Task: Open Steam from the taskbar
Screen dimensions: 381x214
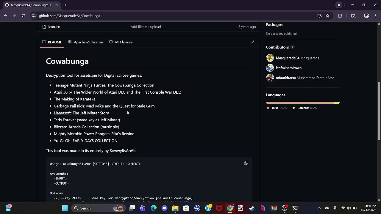Action: (x=252, y=208)
